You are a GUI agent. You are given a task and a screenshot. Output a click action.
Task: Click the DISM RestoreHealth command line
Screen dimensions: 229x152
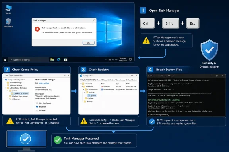pyautogui.click(x=179, y=80)
